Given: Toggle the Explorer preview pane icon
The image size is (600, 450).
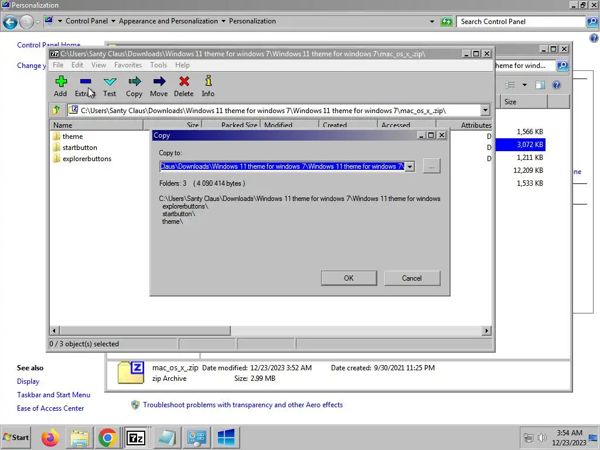Looking at the screenshot, I should (x=540, y=85).
